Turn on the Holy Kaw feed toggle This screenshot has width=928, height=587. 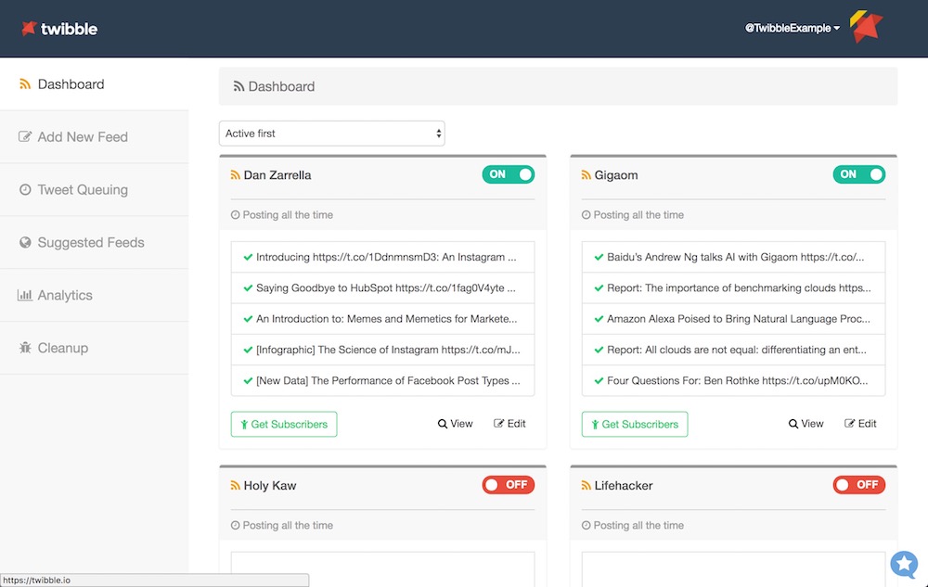[509, 485]
